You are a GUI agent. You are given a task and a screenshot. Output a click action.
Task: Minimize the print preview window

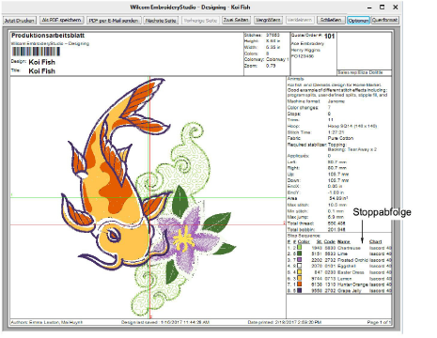[369, 8]
